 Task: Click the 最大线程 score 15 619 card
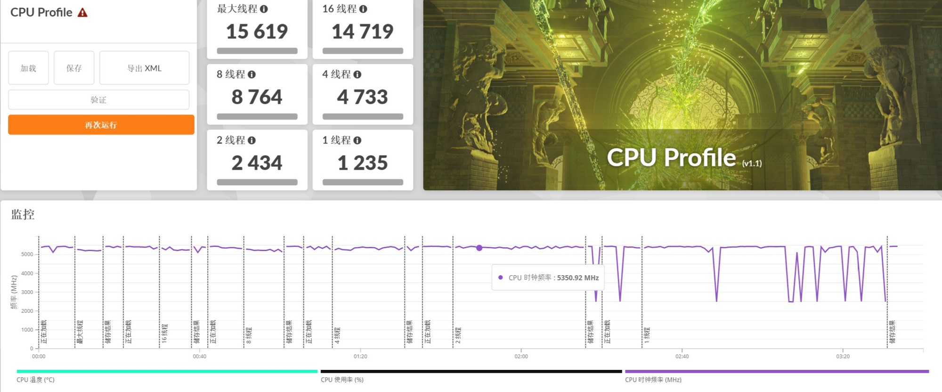pos(257,29)
